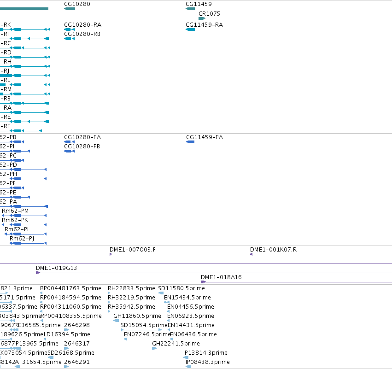Screen dimensions: 392x369
Task: Click EST 'EN06923.5prime'
Action: (191, 316)
